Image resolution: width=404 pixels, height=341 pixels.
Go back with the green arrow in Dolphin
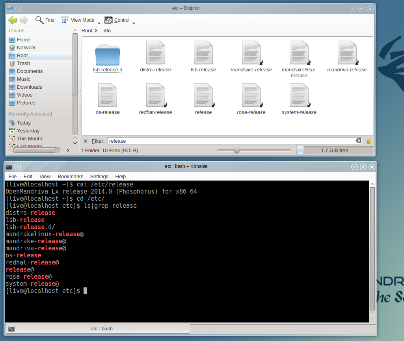tap(12, 20)
